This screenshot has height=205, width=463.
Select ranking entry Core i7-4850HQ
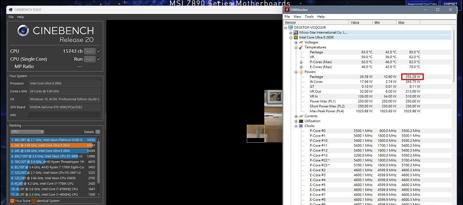coord(53,194)
